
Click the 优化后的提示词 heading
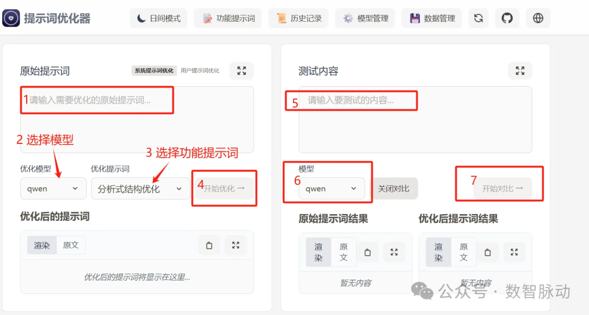[55, 217]
